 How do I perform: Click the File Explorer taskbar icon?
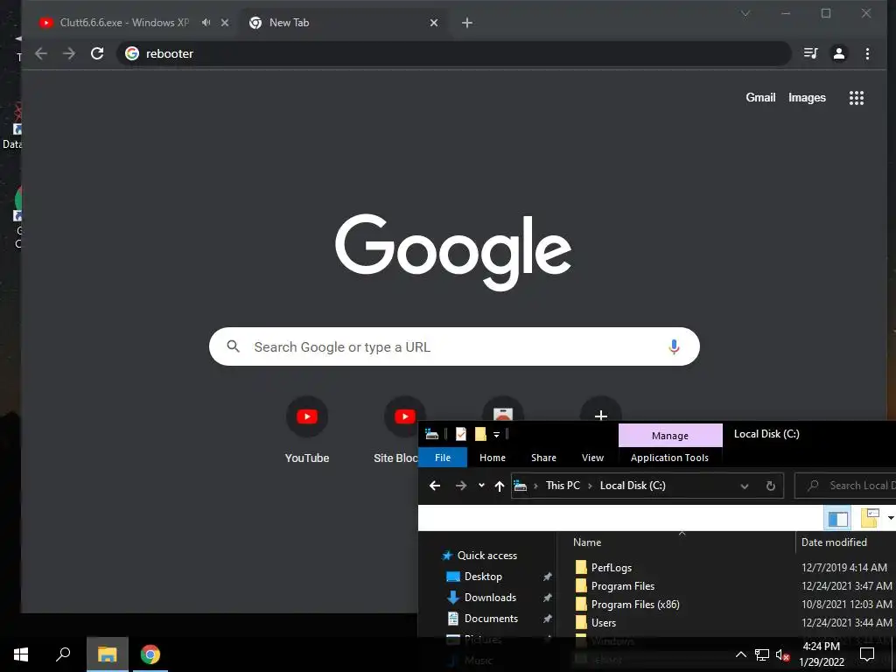point(108,654)
